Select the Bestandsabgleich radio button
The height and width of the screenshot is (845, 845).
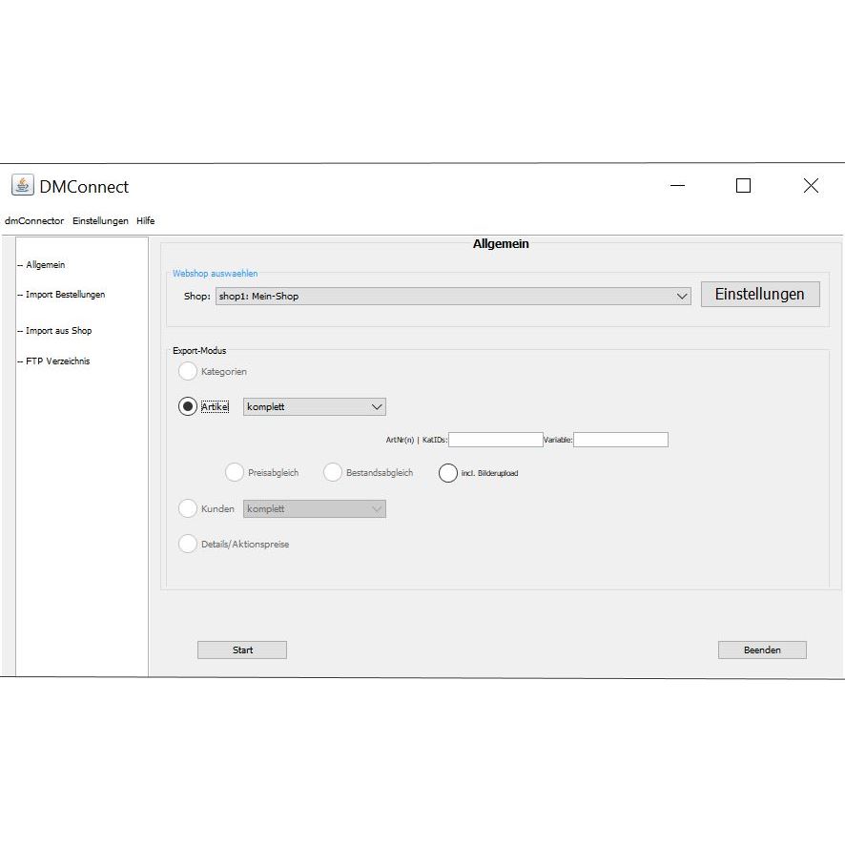pos(333,473)
